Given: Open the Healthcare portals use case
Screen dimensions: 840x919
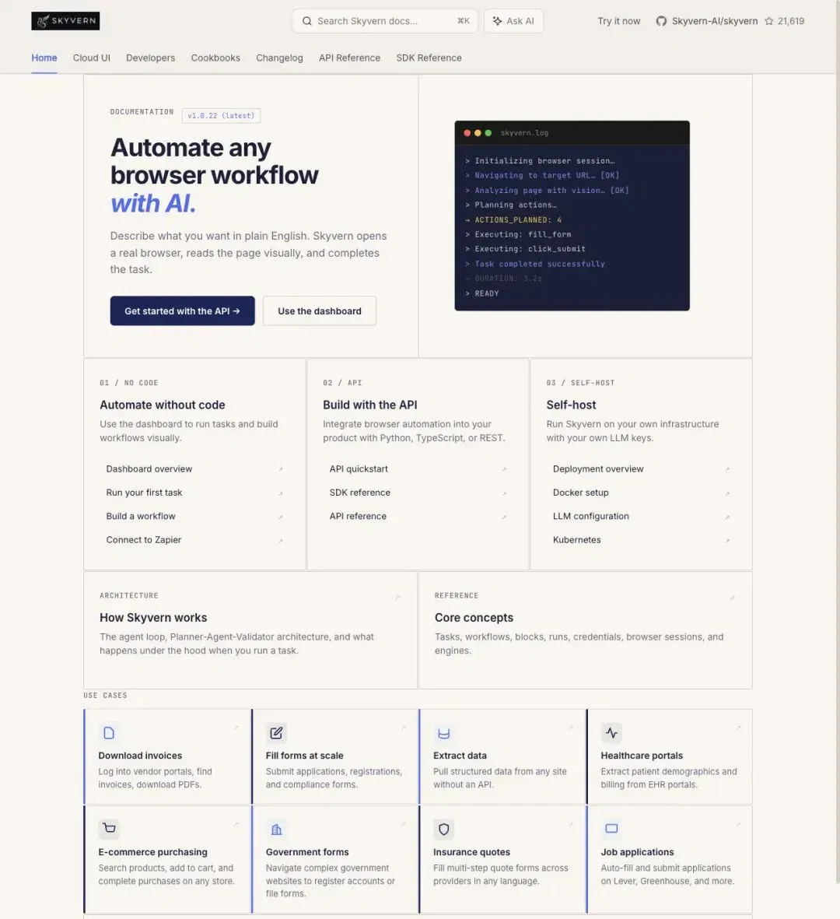Looking at the screenshot, I should (x=669, y=756).
